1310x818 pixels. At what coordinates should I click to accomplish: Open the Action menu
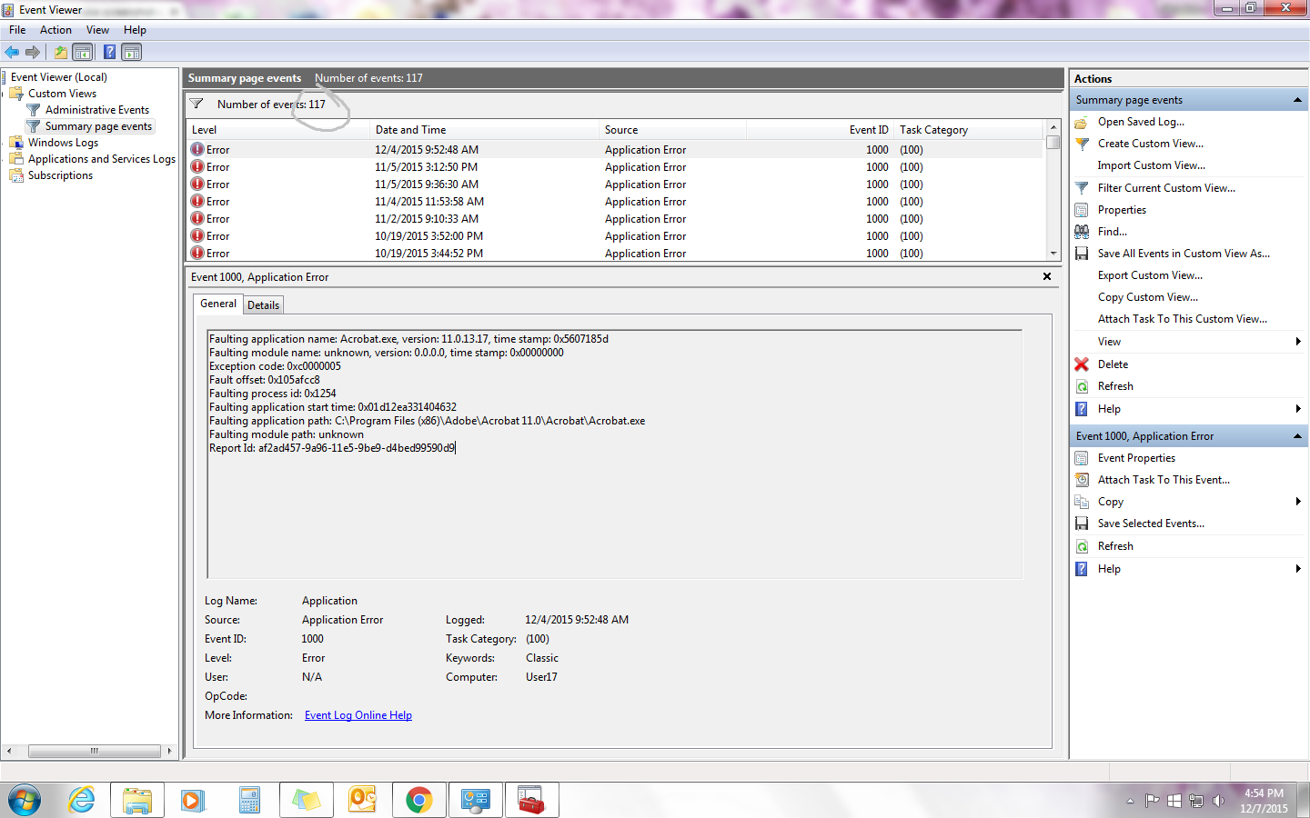tap(55, 30)
